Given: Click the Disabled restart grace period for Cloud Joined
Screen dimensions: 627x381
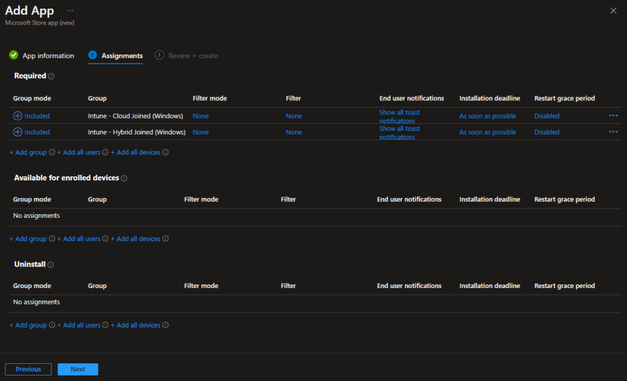Looking at the screenshot, I should point(546,116).
